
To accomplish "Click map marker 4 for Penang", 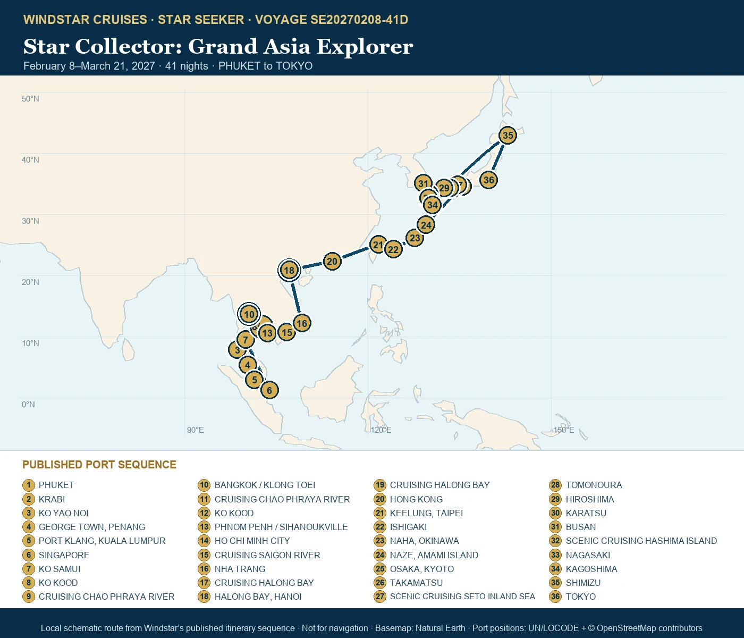I will click(248, 365).
